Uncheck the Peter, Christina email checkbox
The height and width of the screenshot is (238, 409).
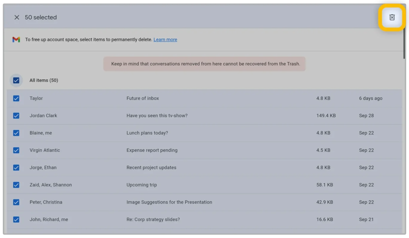click(x=16, y=202)
